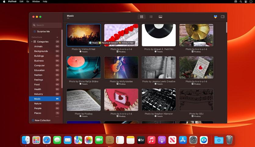
Task: Open the white vinyl record photo by Miguel
Action: (x=159, y=35)
